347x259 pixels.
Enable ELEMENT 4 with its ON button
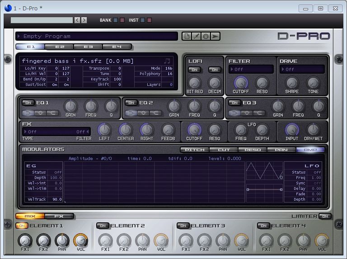click(263, 226)
